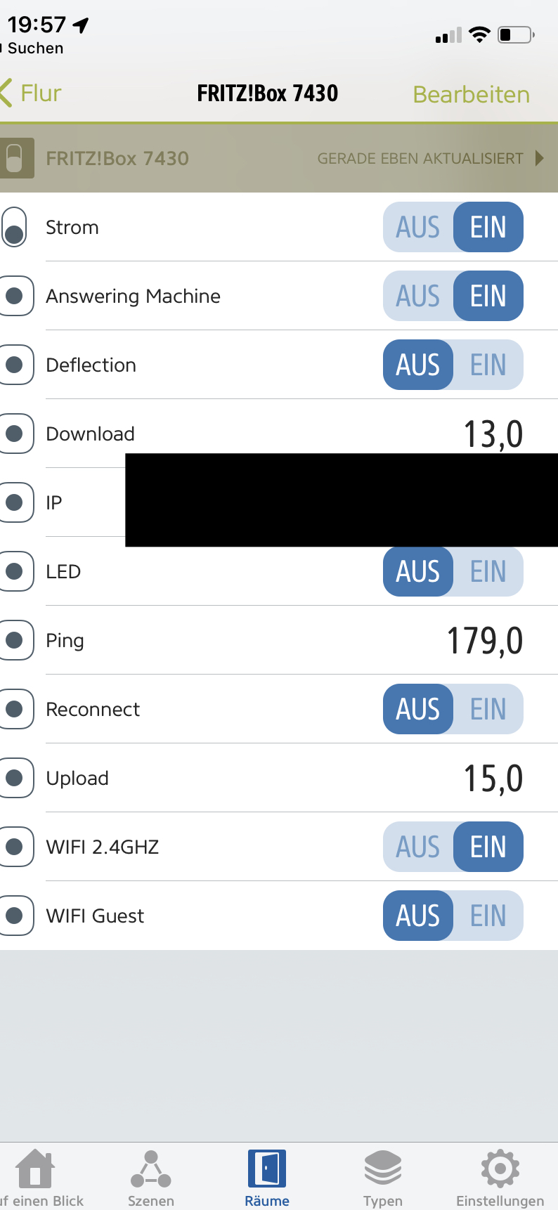Tap the Upload row label

77,779
